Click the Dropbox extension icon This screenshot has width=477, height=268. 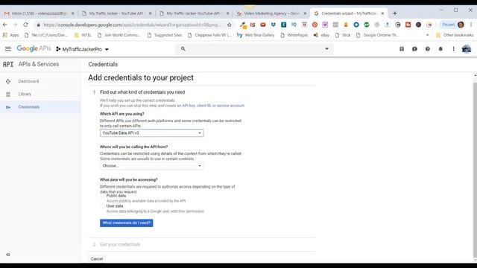pyautogui.click(x=274, y=25)
